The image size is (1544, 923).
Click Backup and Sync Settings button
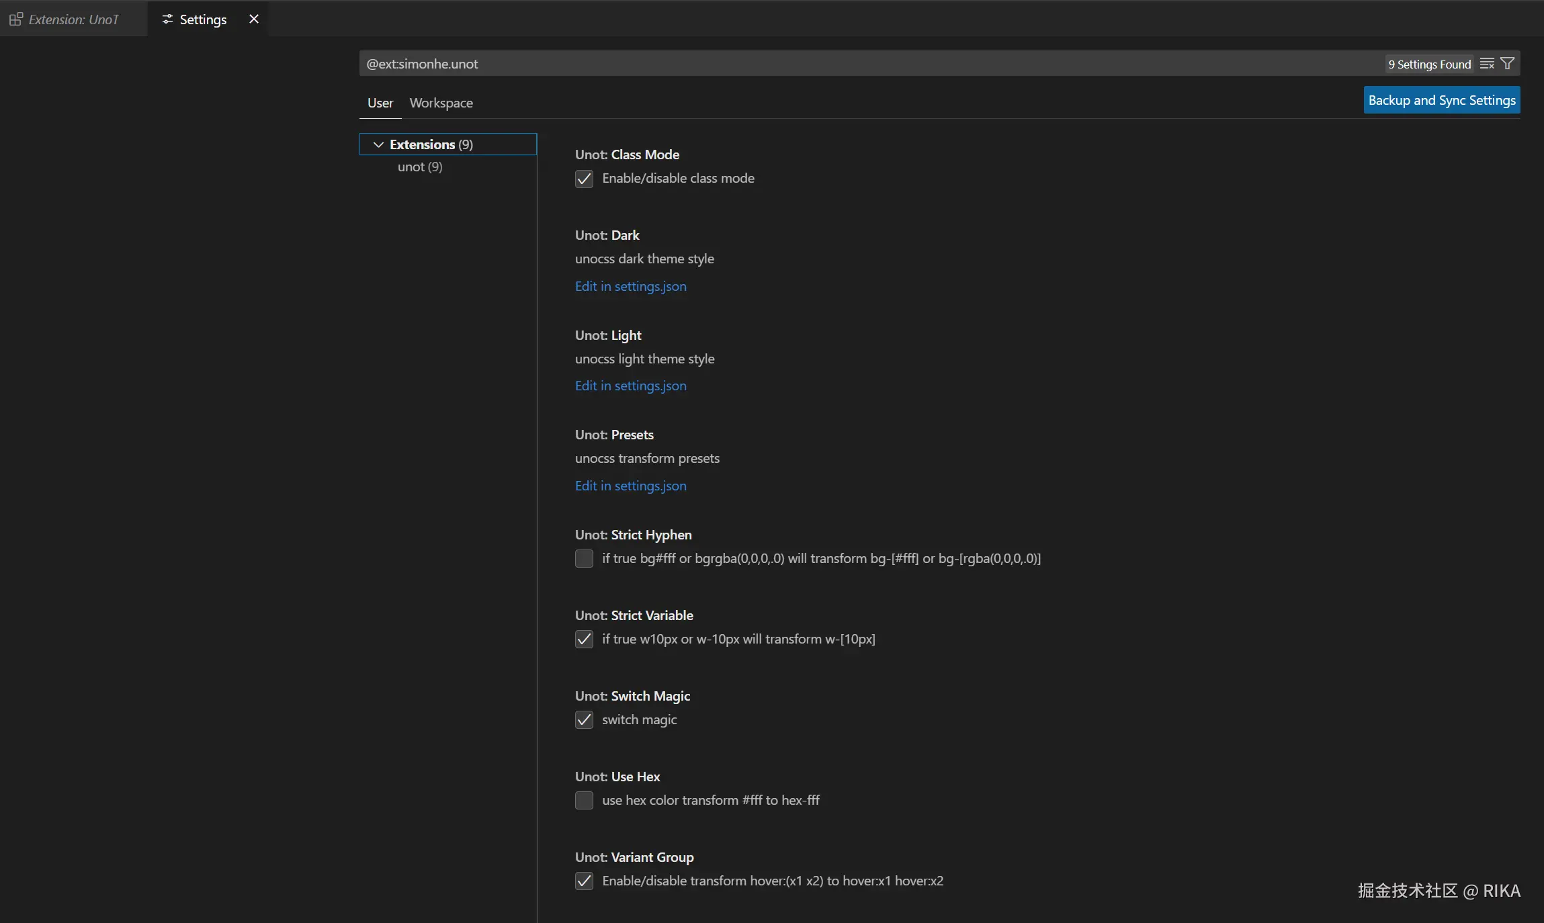pos(1441,100)
